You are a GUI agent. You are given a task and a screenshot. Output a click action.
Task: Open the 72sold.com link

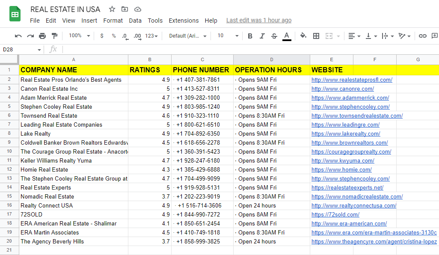(x=335, y=215)
